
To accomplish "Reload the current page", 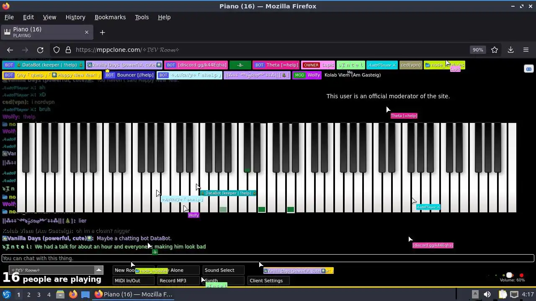I will 40,50.
